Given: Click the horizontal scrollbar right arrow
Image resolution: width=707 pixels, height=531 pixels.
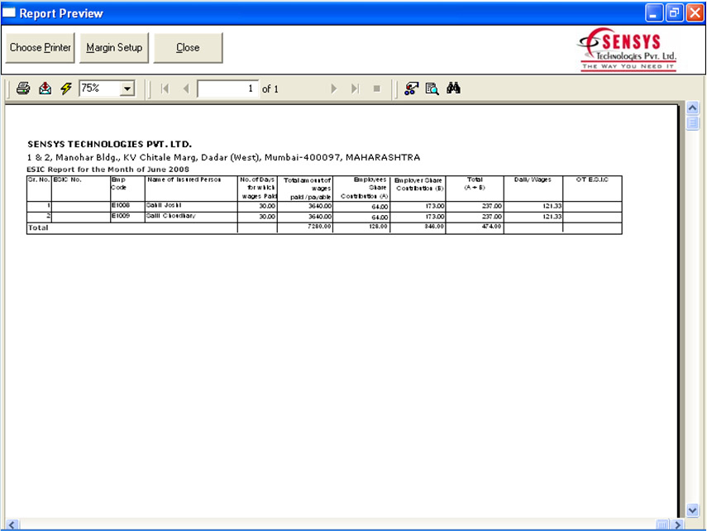Looking at the screenshot, I should (676, 524).
